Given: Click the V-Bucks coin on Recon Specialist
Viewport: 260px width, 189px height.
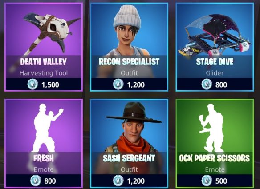Looking at the screenshot, I should (118, 84).
